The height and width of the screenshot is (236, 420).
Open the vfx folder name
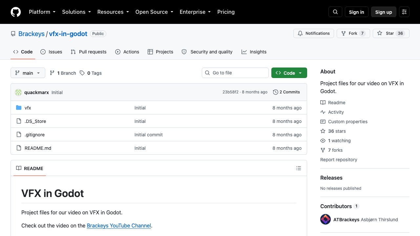(x=28, y=108)
